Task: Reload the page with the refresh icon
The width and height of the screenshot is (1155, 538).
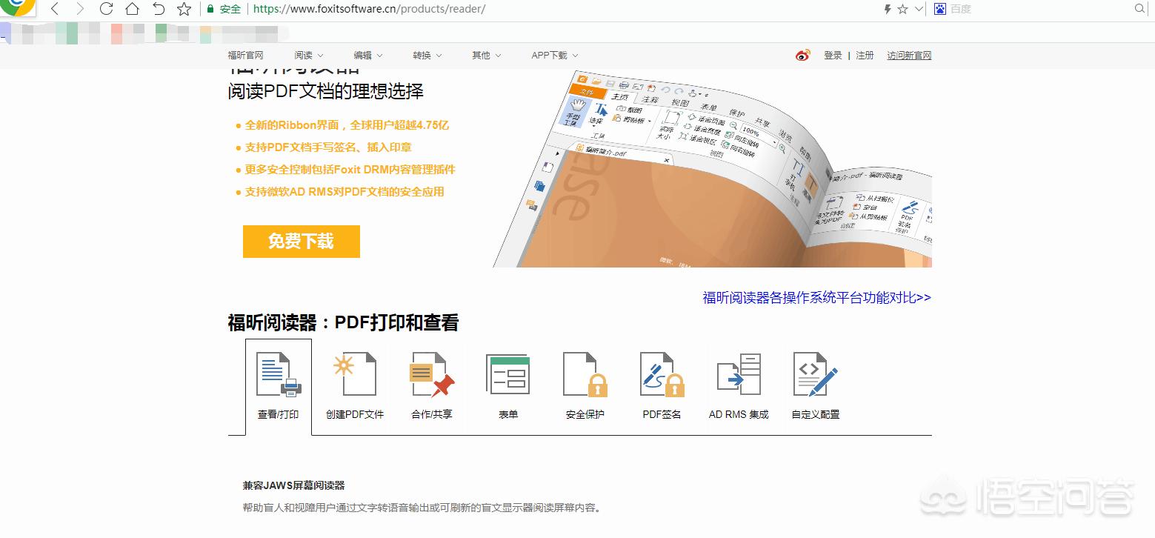Action: (x=106, y=9)
